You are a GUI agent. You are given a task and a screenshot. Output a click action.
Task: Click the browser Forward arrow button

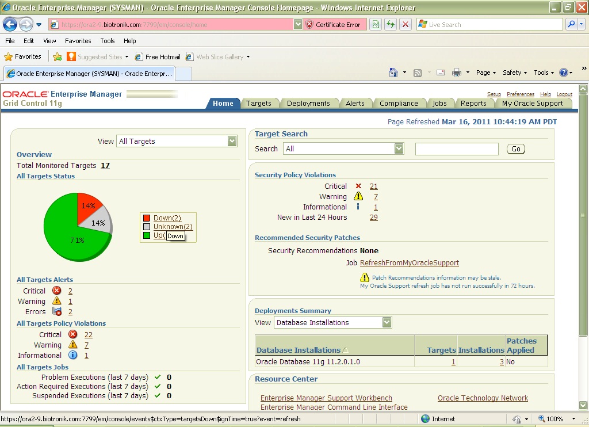[x=25, y=25]
